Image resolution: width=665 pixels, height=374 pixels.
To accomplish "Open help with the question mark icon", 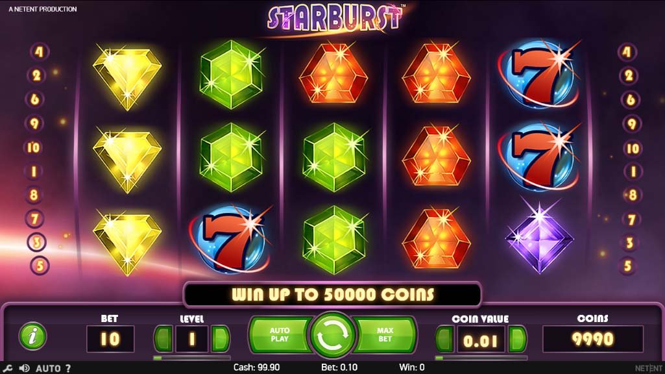I will pos(68,368).
